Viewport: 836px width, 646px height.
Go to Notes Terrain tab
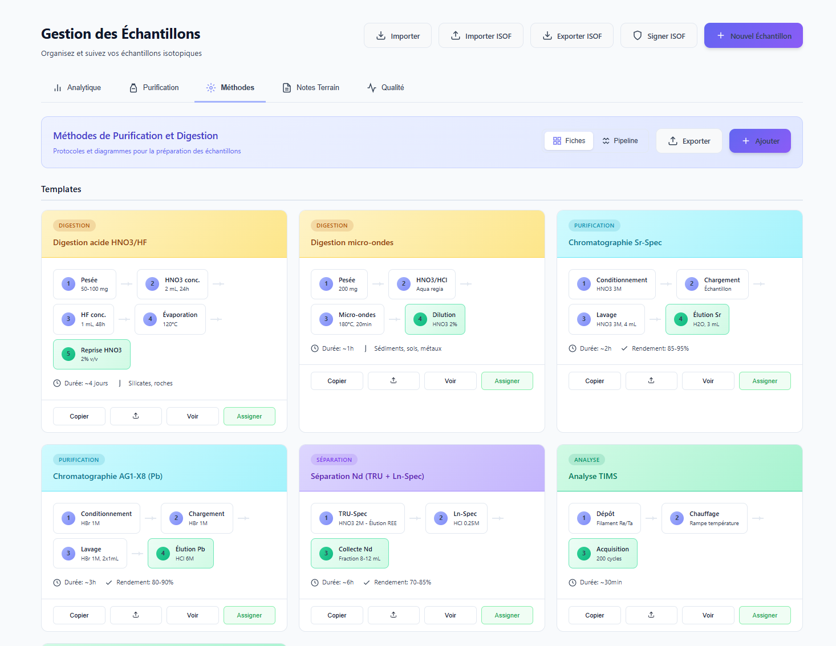(311, 88)
